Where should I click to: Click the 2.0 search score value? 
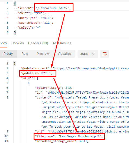pos(68,88)
